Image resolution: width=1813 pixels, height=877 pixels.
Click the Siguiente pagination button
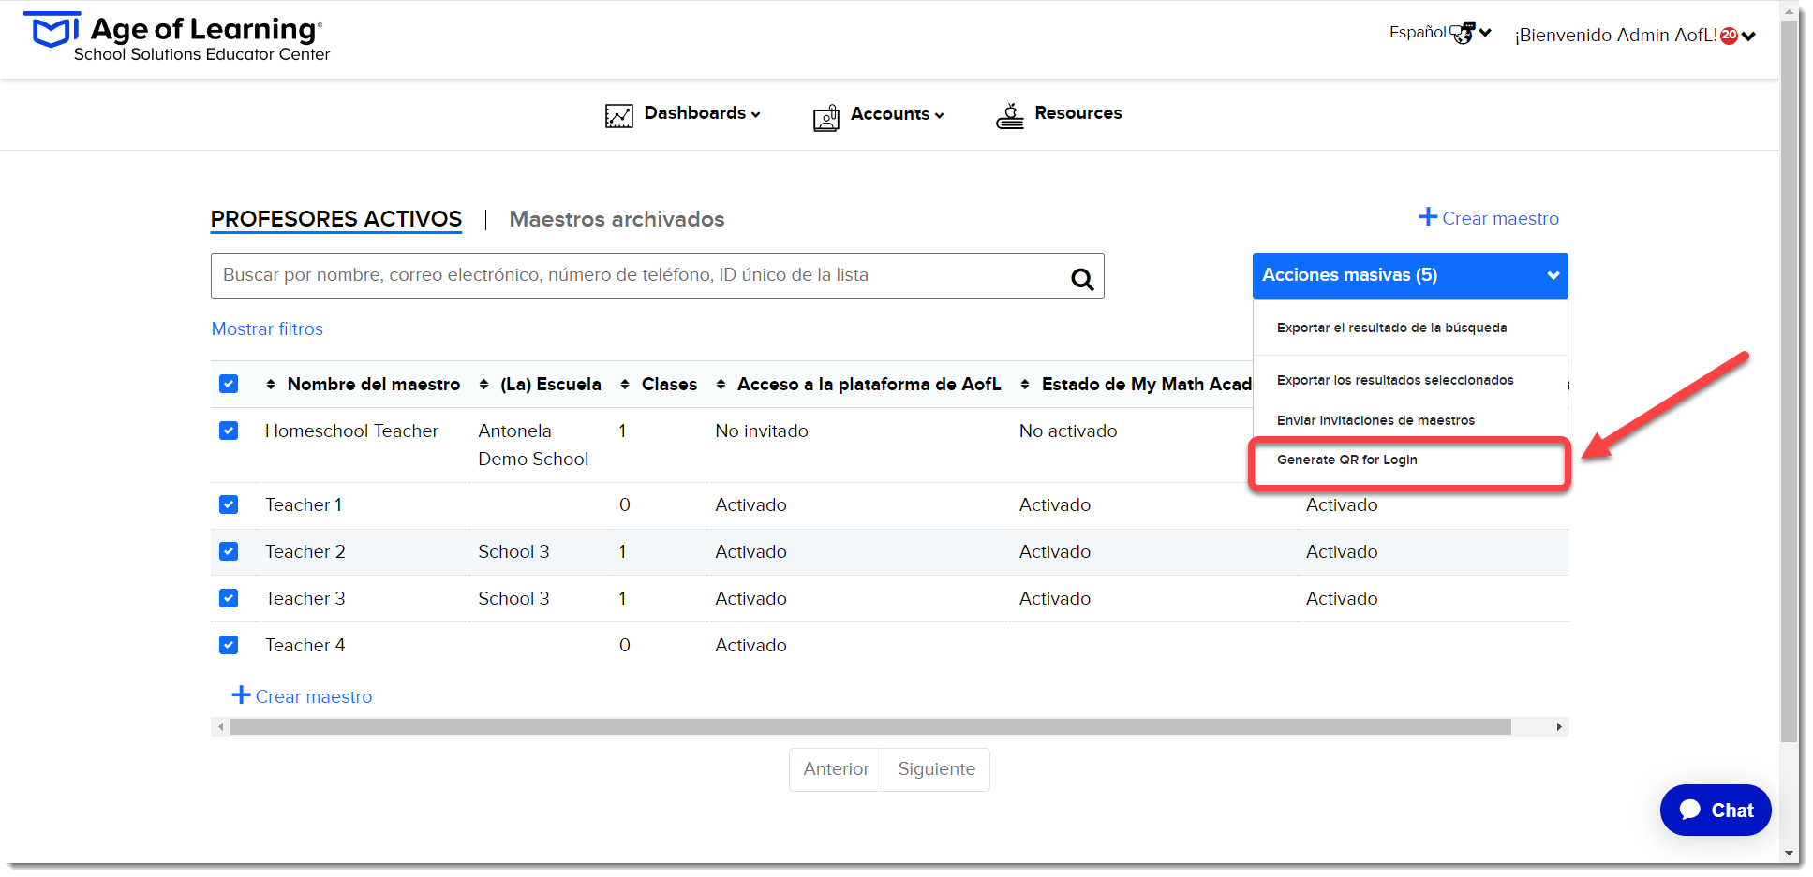(x=936, y=769)
